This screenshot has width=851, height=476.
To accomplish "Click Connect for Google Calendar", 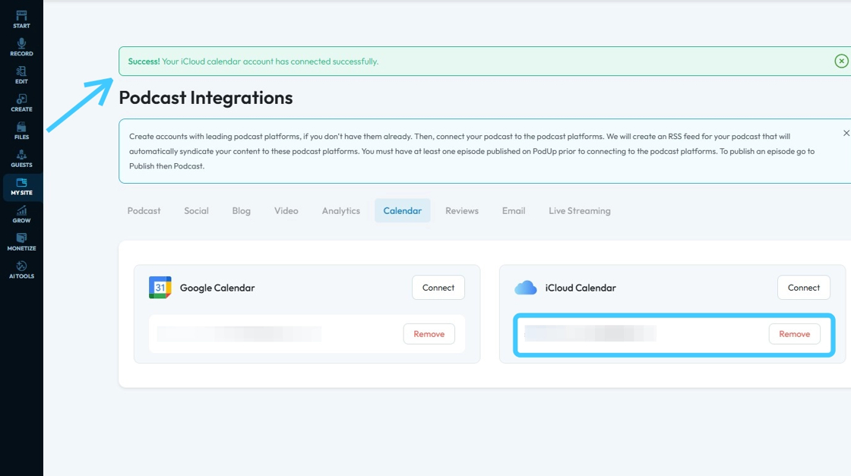I will click(x=438, y=288).
